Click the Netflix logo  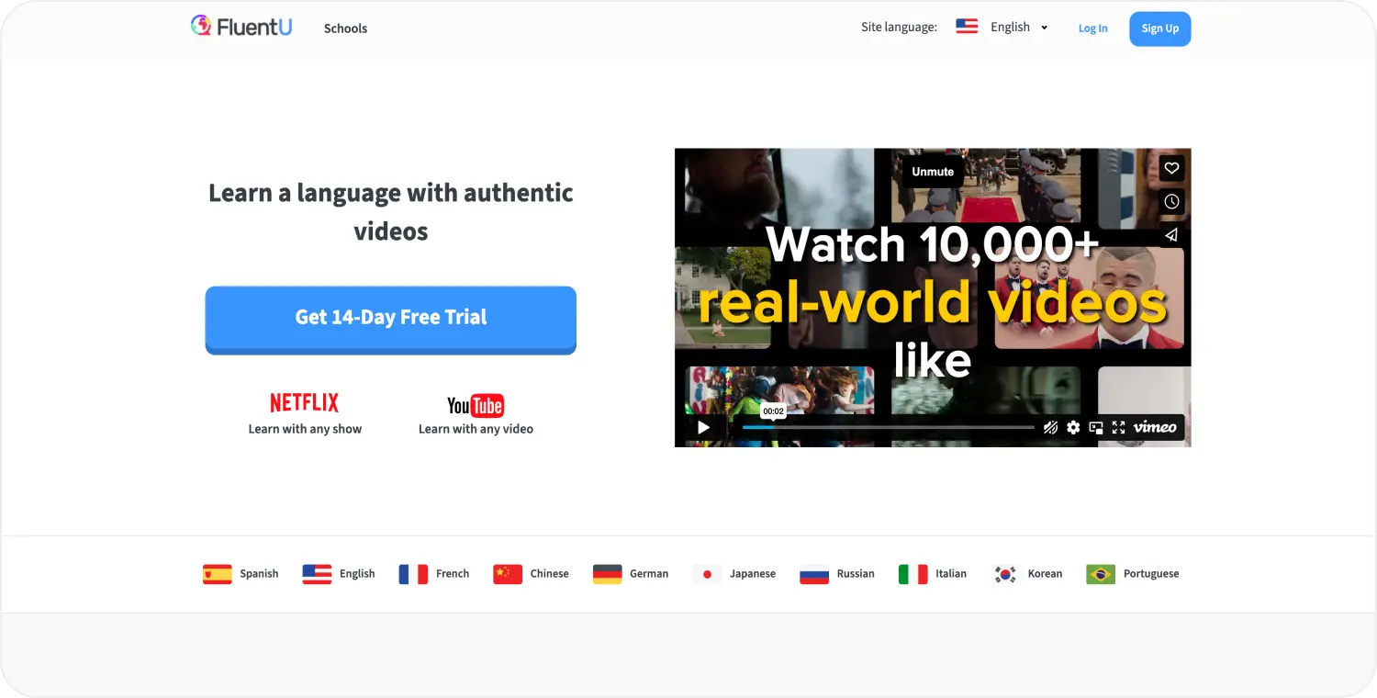[x=304, y=402]
